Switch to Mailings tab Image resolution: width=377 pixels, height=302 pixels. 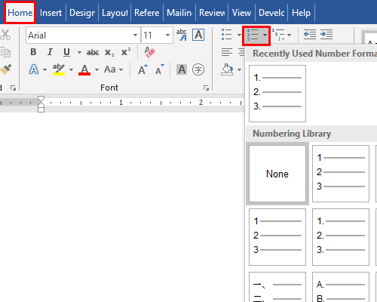[x=179, y=13]
